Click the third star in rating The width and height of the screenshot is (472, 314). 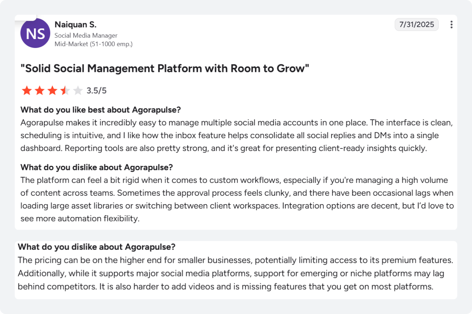click(x=52, y=91)
